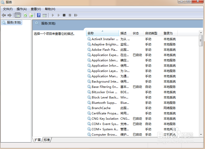Click the Start Service playback icon
205x149 pixels.
(53, 15)
